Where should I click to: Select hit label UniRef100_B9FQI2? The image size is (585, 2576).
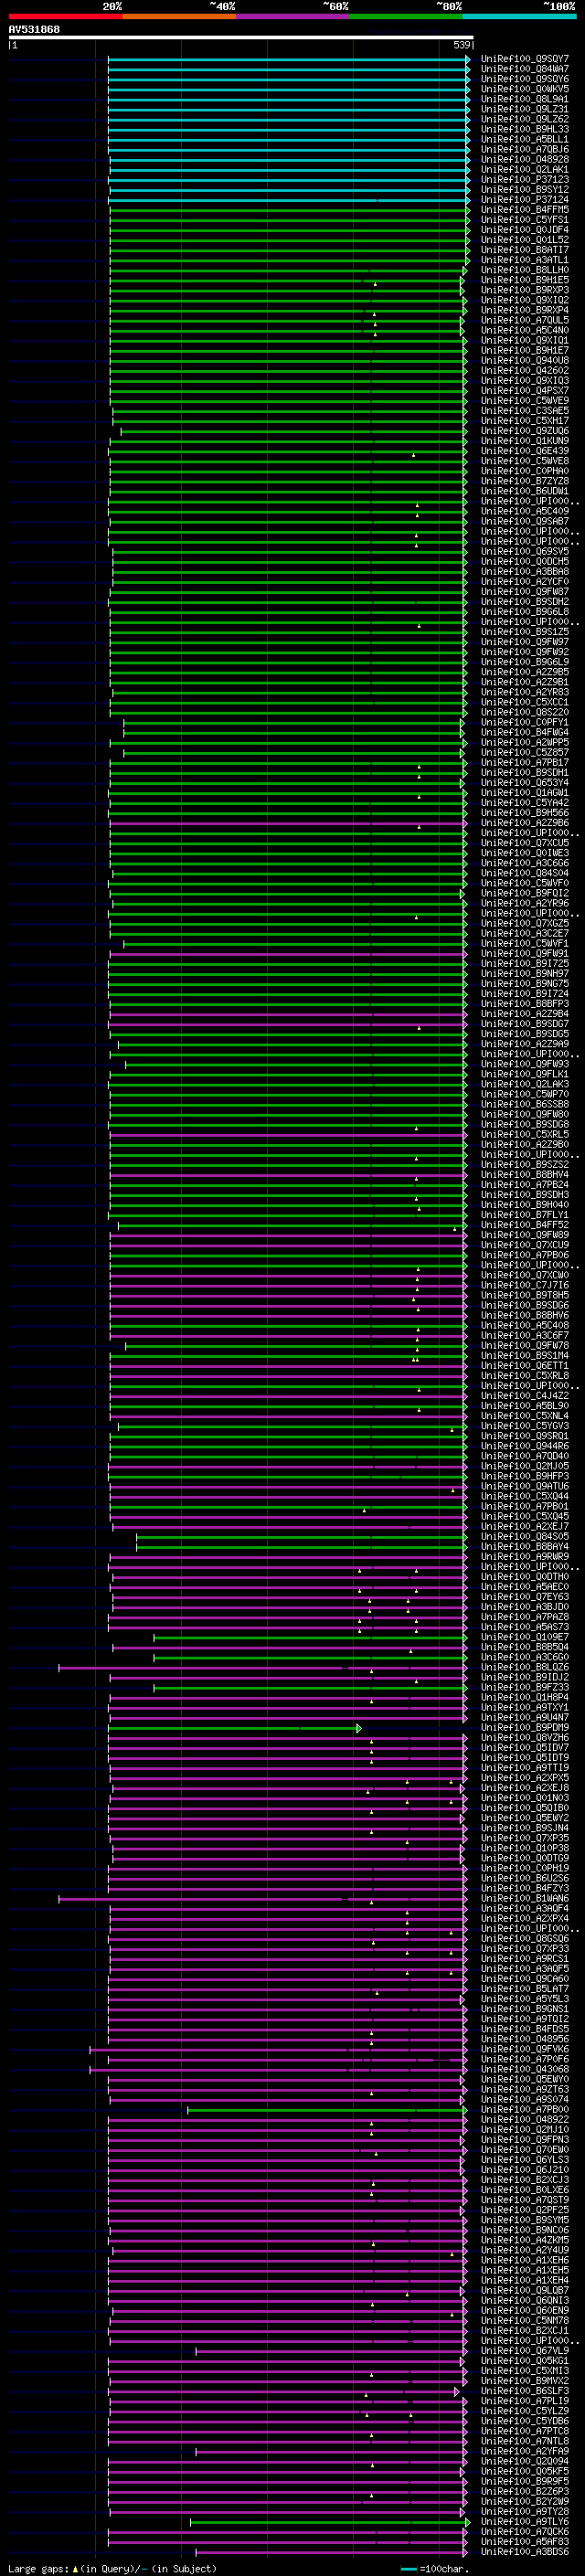click(x=524, y=894)
